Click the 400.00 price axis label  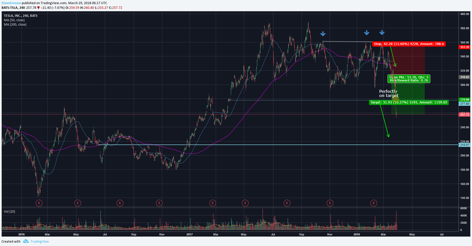pyautogui.click(x=464, y=14)
